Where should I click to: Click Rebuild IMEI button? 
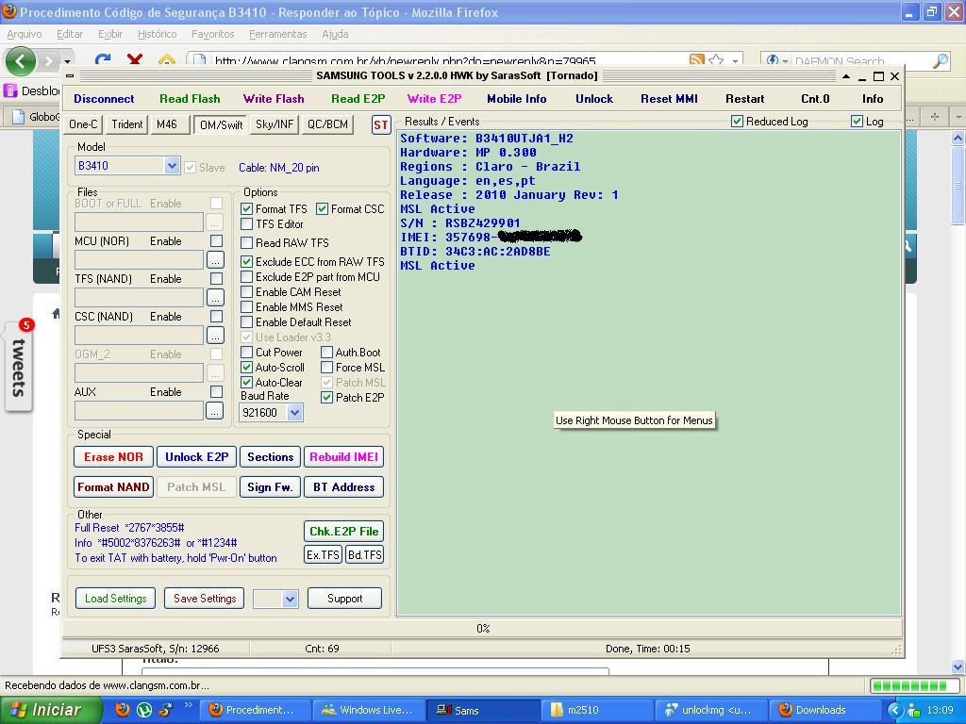[343, 457]
